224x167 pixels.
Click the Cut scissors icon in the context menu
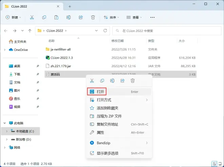(x=92, y=81)
